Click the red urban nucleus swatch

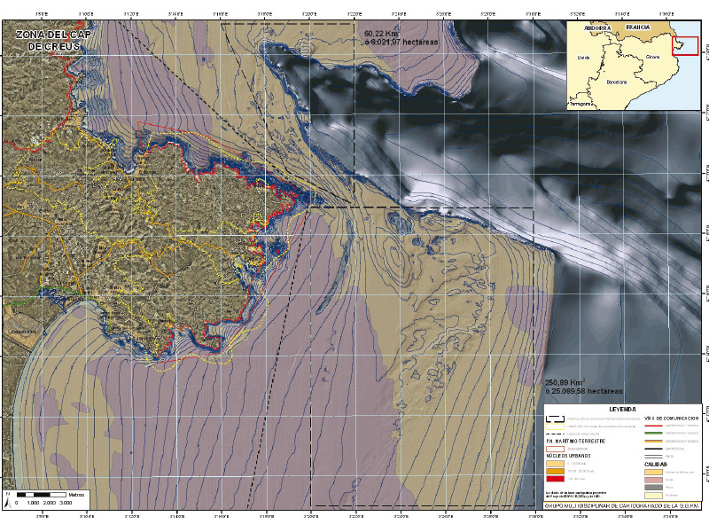click(555, 479)
